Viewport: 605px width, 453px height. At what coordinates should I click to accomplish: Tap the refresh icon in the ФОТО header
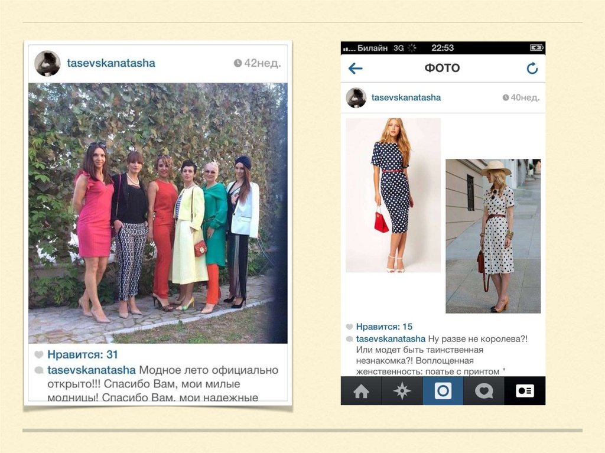(532, 69)
